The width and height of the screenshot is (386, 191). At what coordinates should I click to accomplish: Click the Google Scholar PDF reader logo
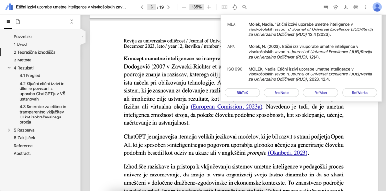9,7
